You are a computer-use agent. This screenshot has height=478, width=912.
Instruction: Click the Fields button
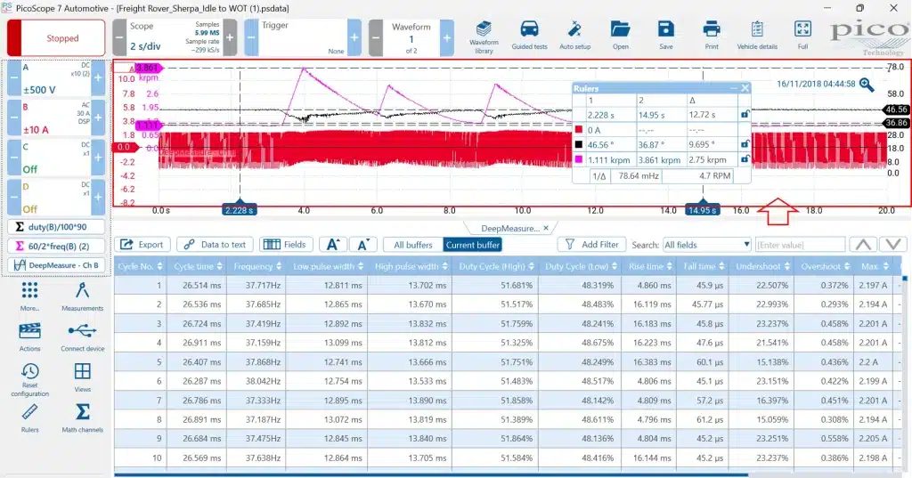286,245
